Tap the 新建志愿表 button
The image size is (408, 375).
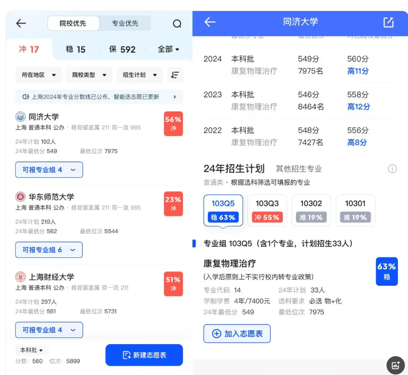144,355
